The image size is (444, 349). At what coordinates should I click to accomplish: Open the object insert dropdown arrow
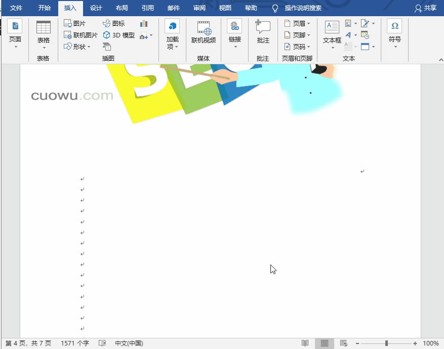374,47
